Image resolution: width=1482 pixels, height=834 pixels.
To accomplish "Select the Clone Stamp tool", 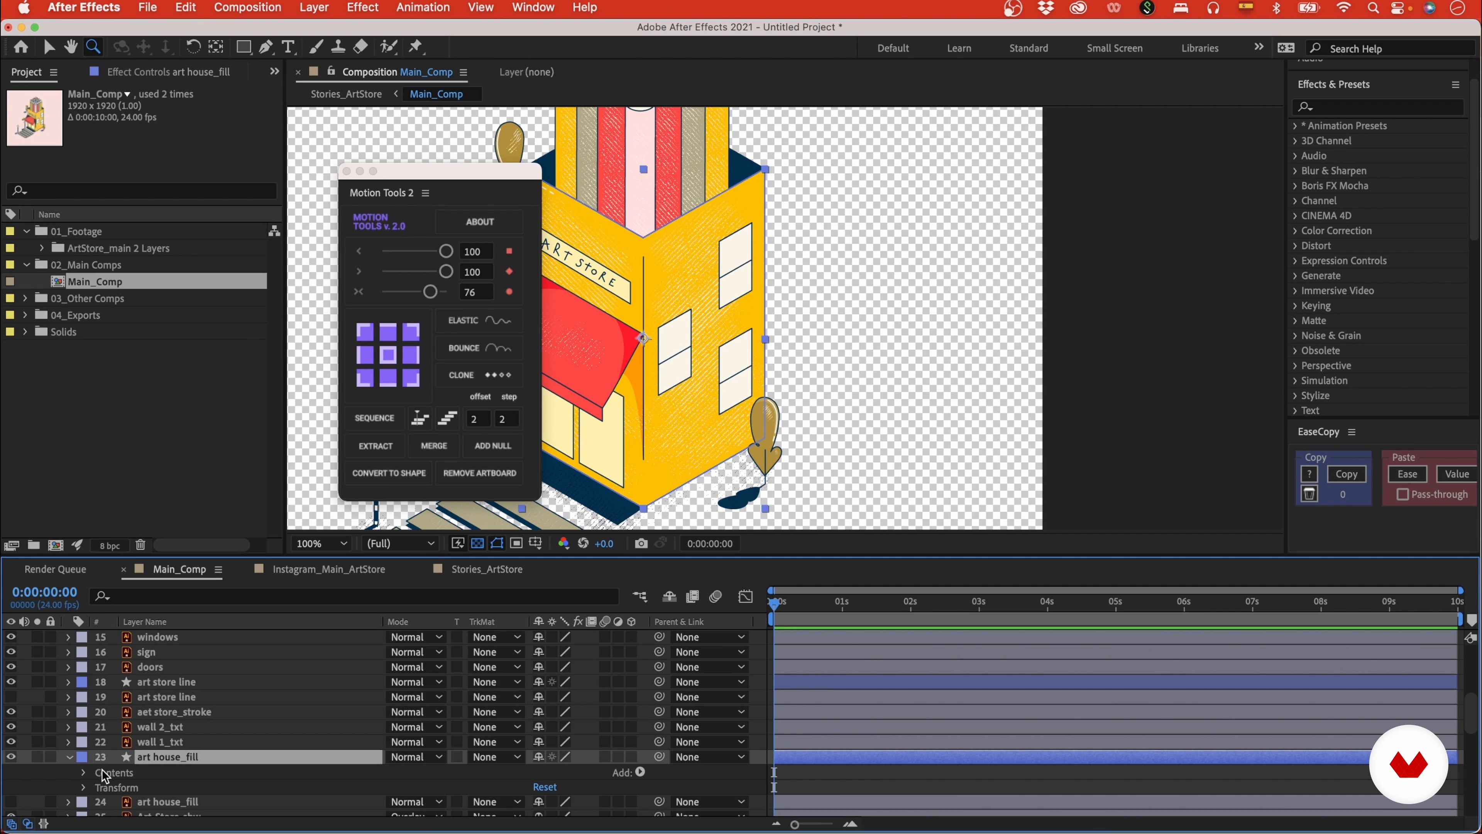I will 338,47.
